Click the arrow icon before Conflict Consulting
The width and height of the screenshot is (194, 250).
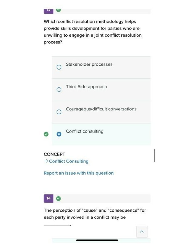pos(46,161)
